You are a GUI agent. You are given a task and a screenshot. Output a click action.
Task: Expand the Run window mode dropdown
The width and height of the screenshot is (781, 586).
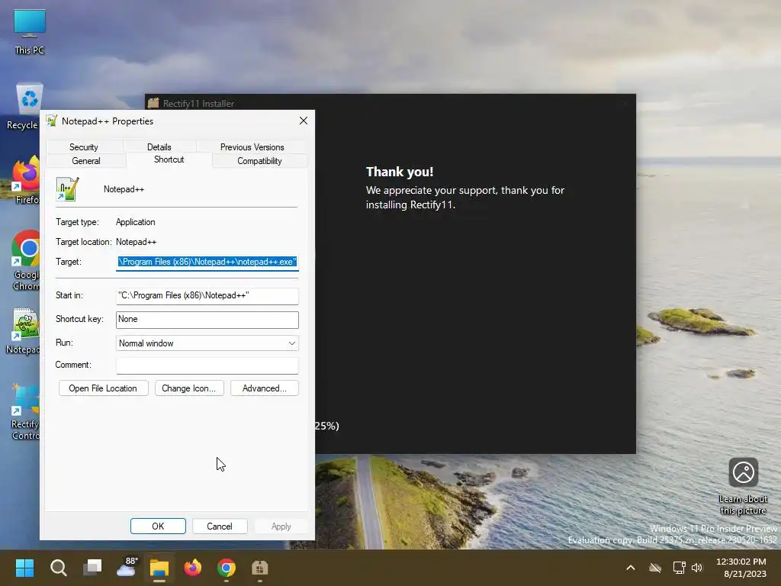point(207,343)
